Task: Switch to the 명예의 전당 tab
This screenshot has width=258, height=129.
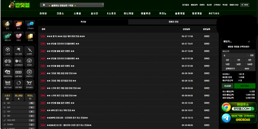Action: (x=173, y=22)
